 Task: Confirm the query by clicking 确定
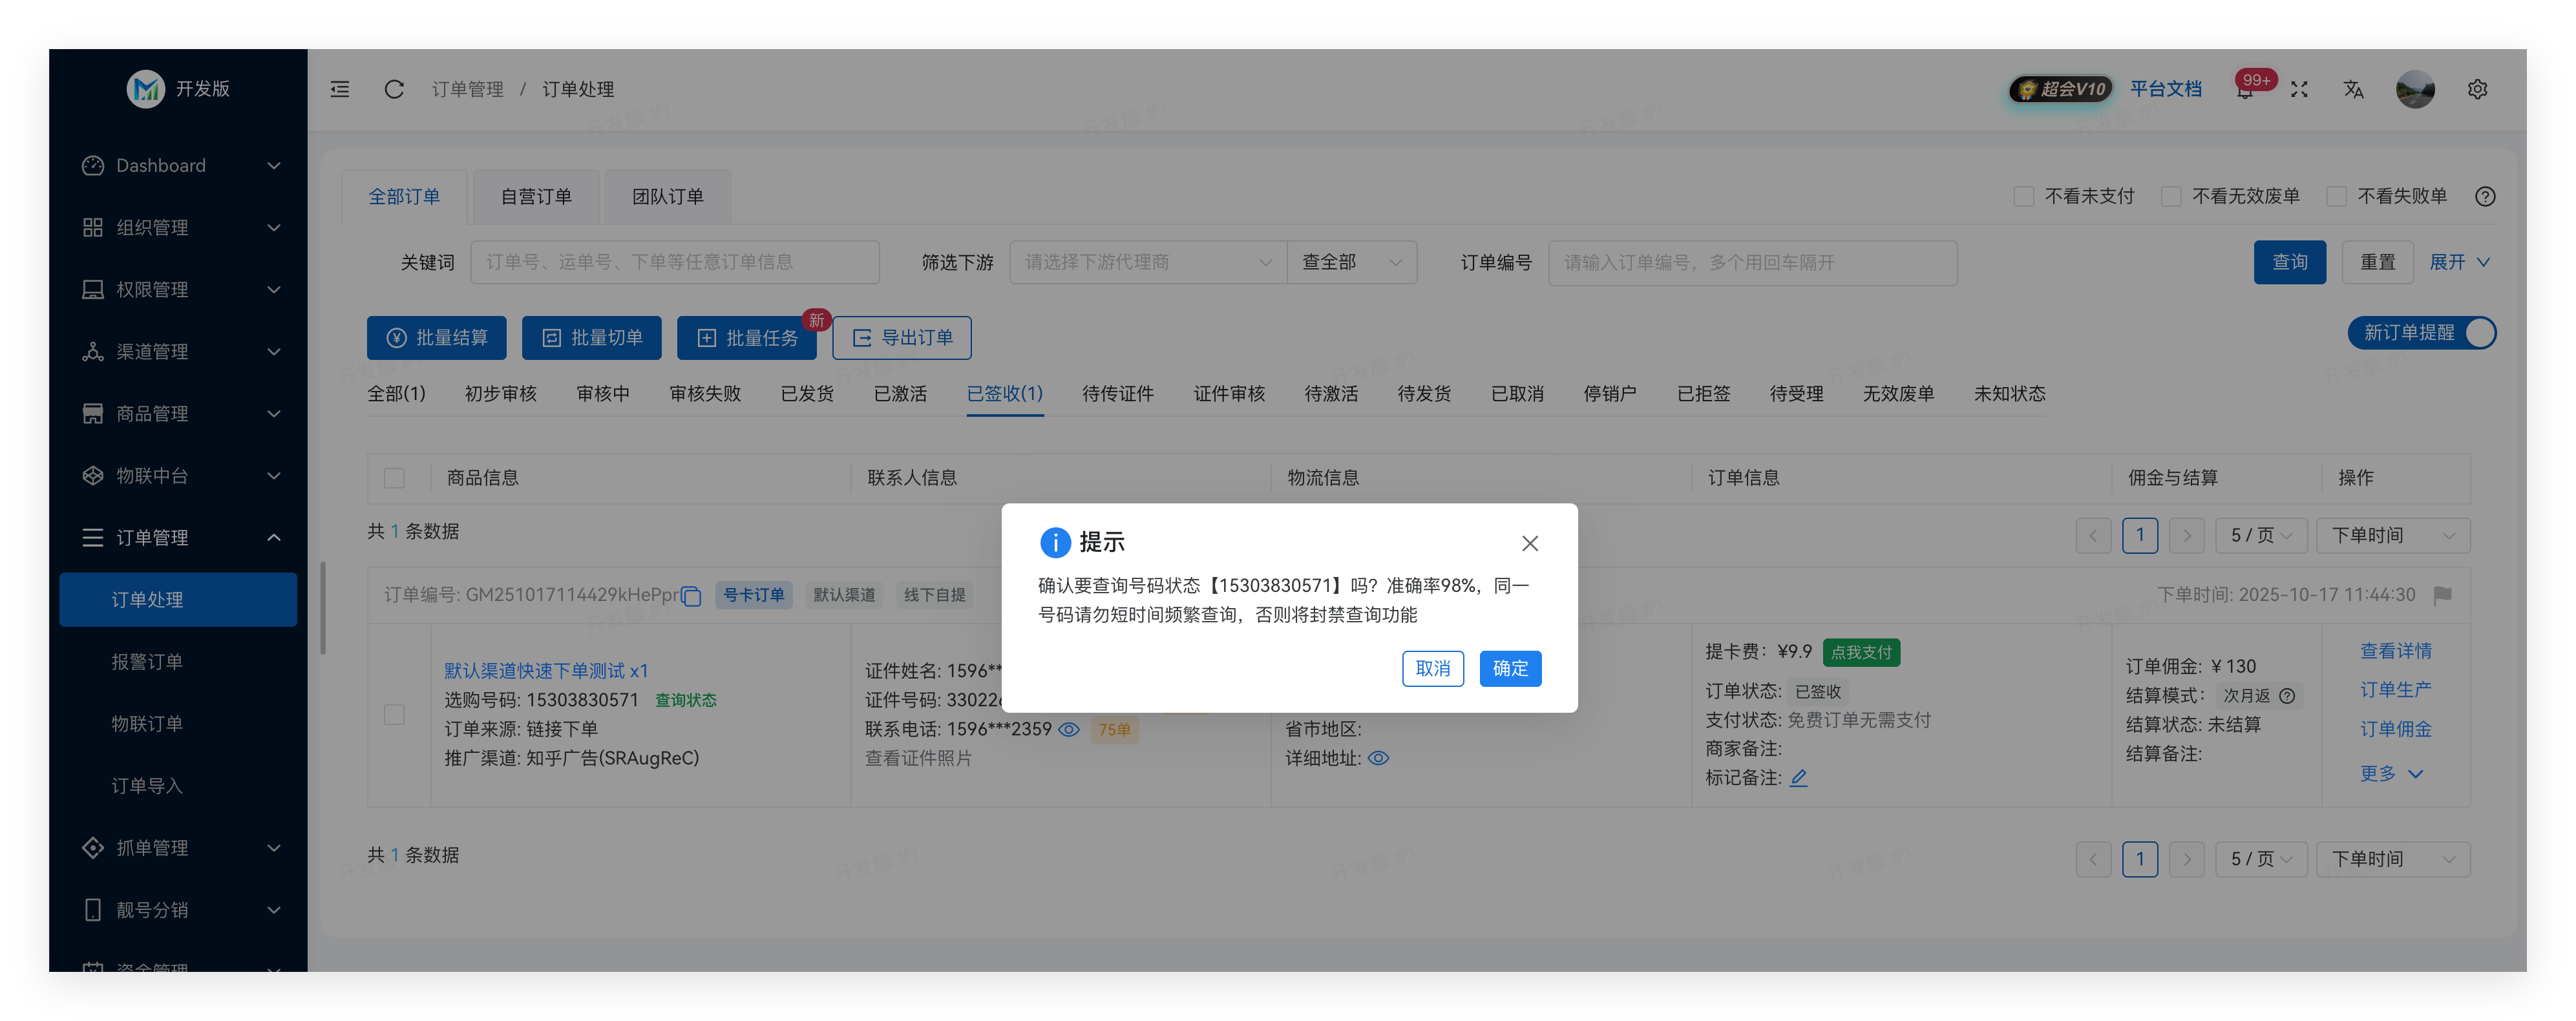[1510, 668]
